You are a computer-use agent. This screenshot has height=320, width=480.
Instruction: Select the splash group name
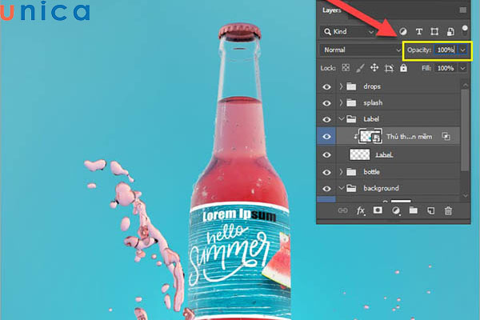tap(373, 103)
